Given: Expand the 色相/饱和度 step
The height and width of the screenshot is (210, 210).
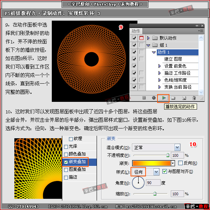Looking at the screenshot, I should click(159, 80).
